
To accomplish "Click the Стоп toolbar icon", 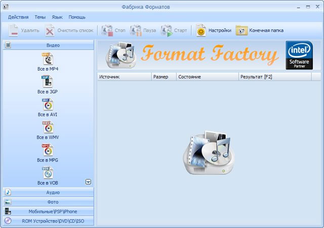I will pos(107,30).
